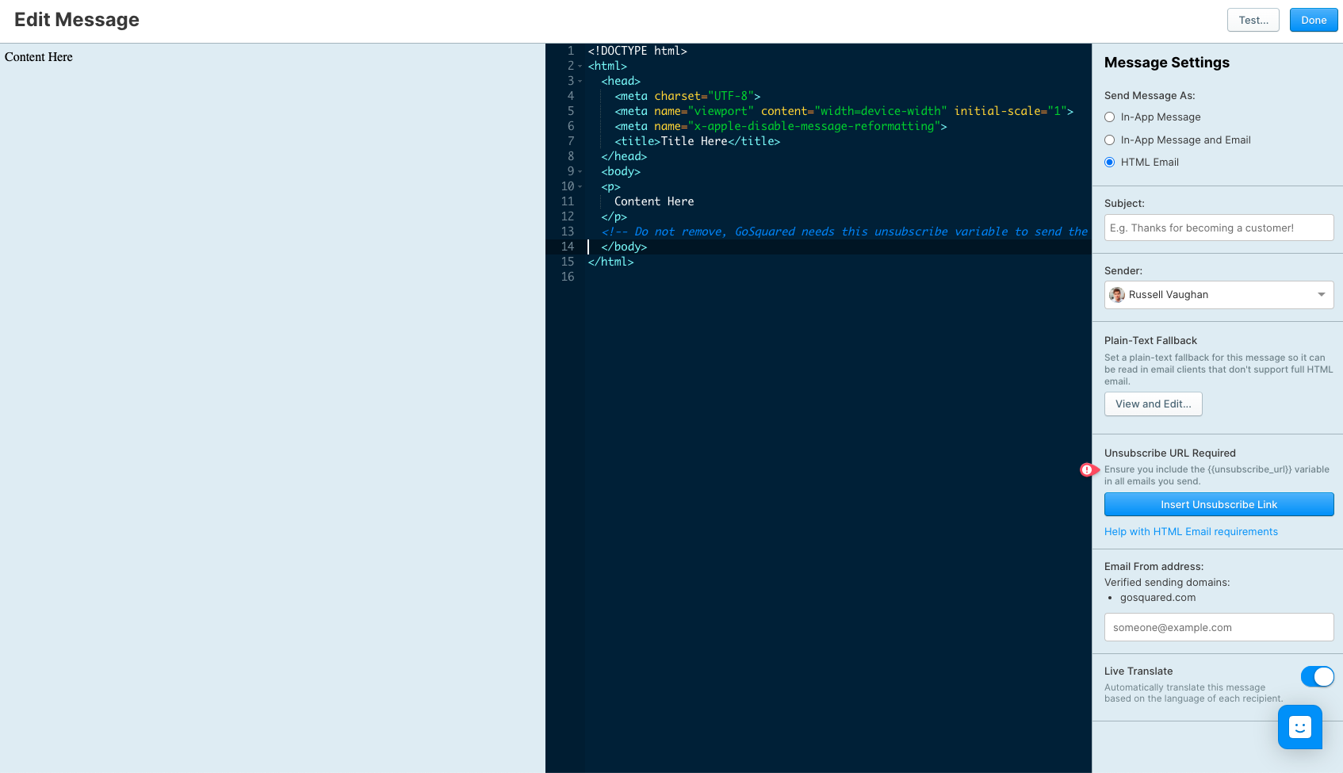
Task: Click the Plain-Text Fallback label
Action: click(1150, 341)
